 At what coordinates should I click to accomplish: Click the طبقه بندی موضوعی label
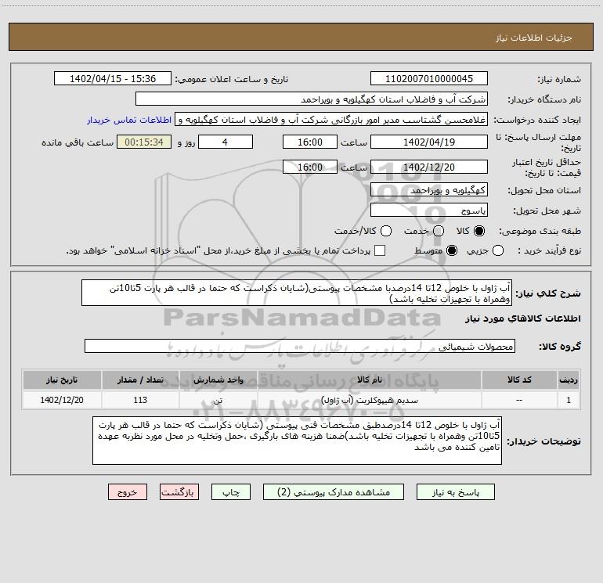540,231
